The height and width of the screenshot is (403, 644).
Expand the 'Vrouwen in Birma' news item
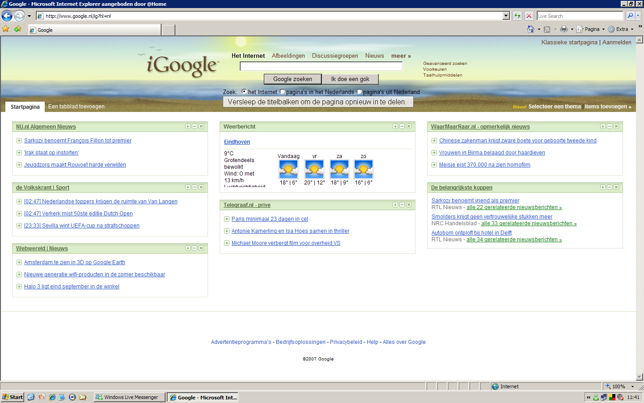(434, 153)
